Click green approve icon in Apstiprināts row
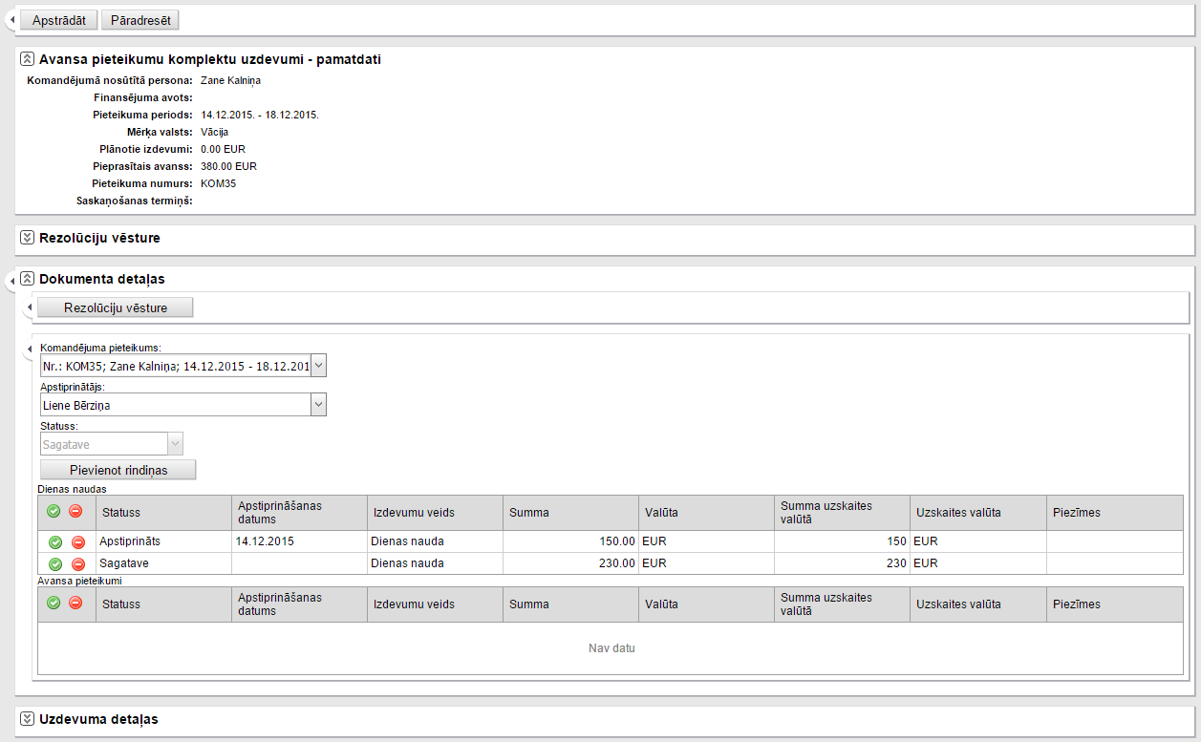This screenshot has width=1201, height=742. click(55, 541)
